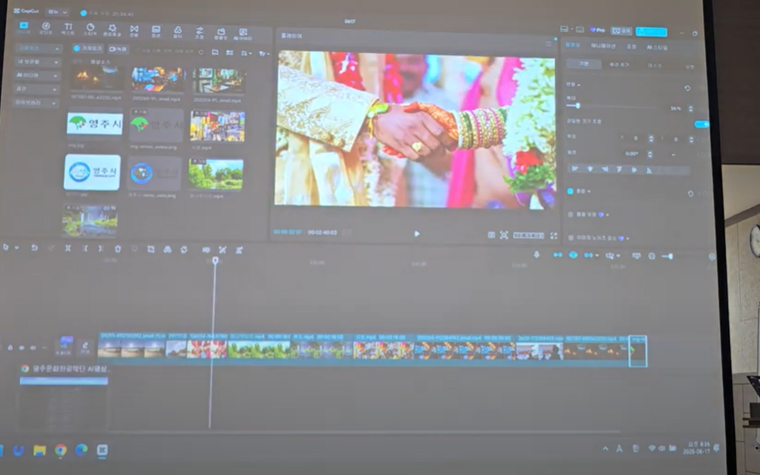The height and width of the screenshot is (475, 760).
Task: Switch to the Adjust properties tab
Action: pyautogui.click(x=631, y=46)
